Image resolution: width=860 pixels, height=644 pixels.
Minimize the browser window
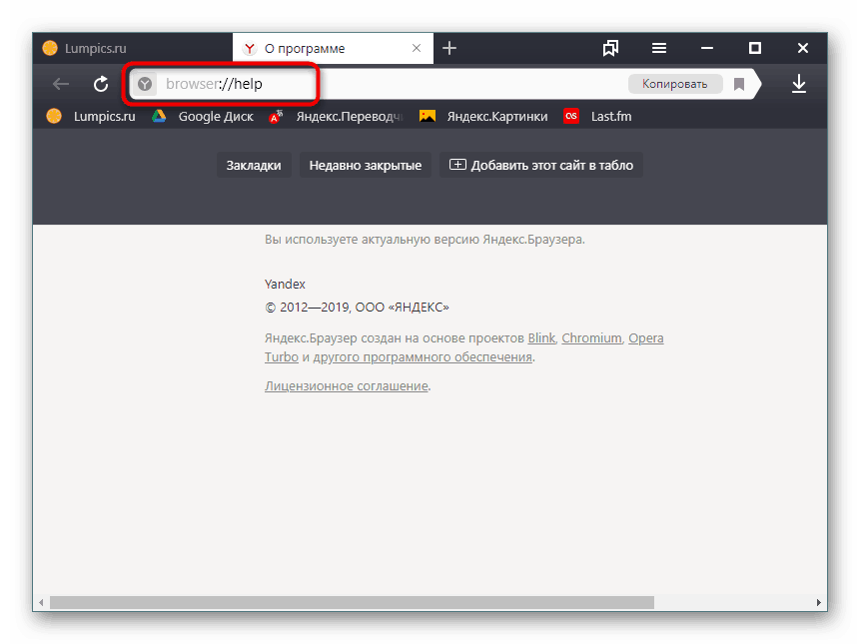[707, 48]
